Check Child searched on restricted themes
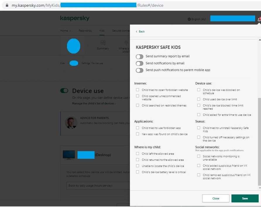Image resolution: width=261 pixels, height=207 pixels. 138,105
